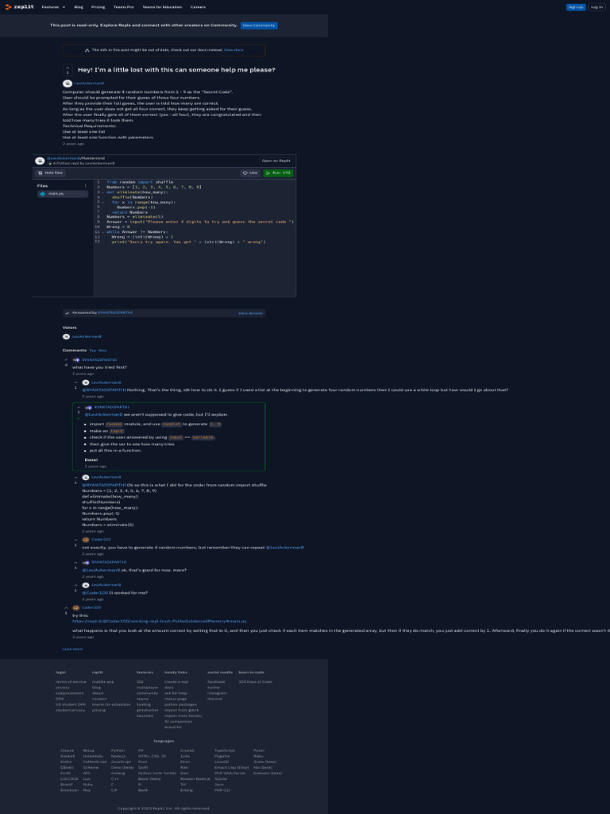Screen dimensions: 610x814
Task: Click 'Haskell' in the footer languages list
Action: click(68, 756)
